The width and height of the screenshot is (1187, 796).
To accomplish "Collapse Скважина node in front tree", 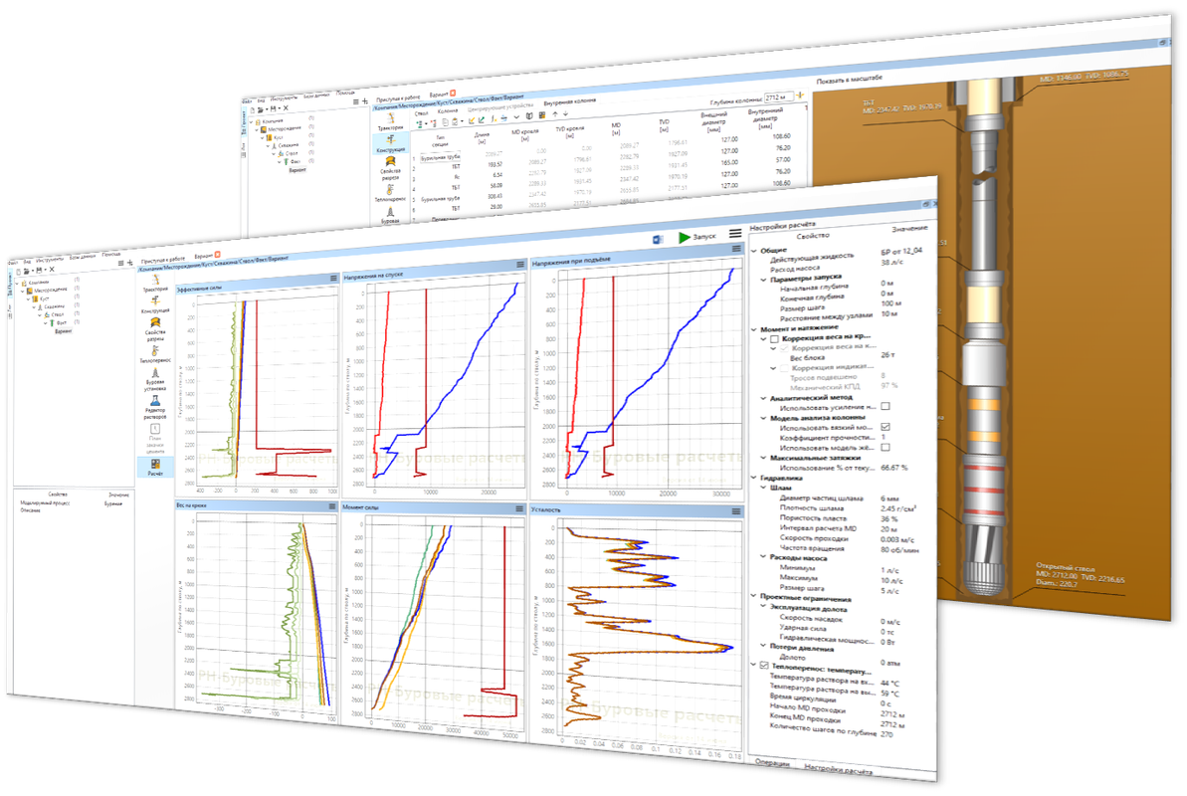I will pyautogui.click(x=34, y=307).
